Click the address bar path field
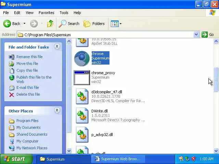Screen dimensions: 219x164 point(105,35)
